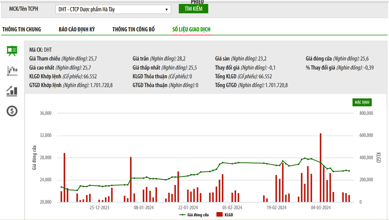Click the green presentation board overview icon
389x220 pixels.
[x=12, y=51]
